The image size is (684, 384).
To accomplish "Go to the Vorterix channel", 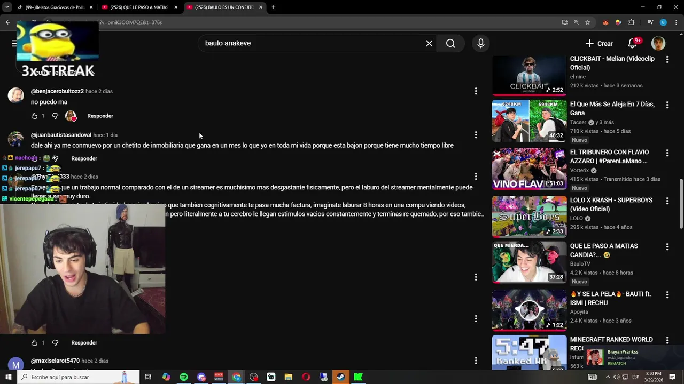I will click(579, 171).
